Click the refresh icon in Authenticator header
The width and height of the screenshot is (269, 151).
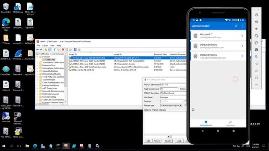tap(236, 26)
